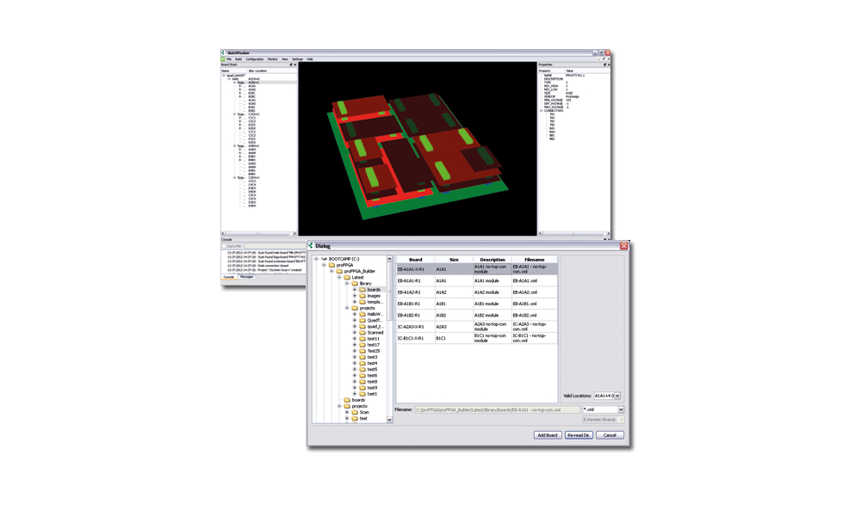
Task: Open the File menu in MainWindow
Action: tap(229, 58)
